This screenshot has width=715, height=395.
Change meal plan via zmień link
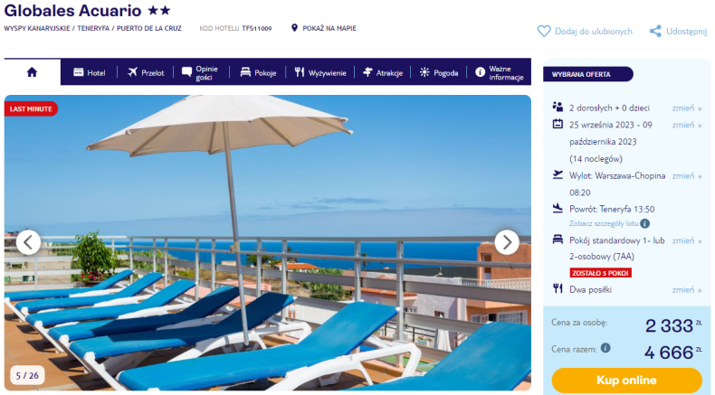tap(686, 290)
